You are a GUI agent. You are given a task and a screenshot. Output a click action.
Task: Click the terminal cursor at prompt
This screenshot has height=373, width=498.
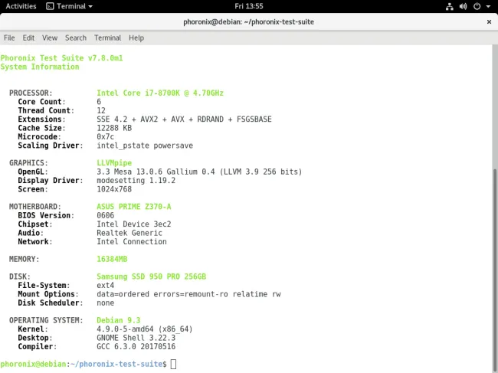(173, 364)
